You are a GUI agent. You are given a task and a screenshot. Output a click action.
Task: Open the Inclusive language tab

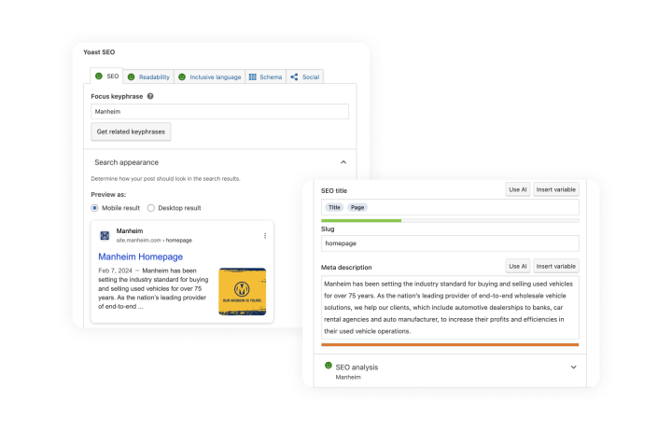click(210, 76)
